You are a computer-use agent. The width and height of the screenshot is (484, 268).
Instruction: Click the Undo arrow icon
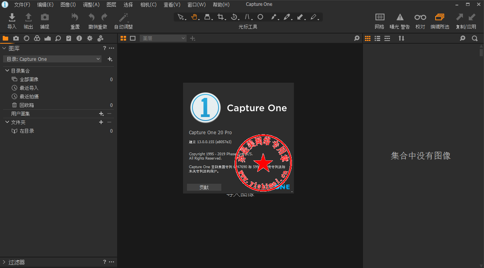[x=91, y=17]
